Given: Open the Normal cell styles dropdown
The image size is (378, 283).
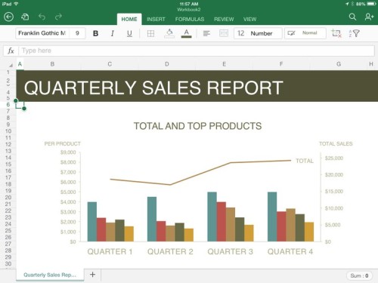Looking at the screenshot, I should click(x=305, y=33).
